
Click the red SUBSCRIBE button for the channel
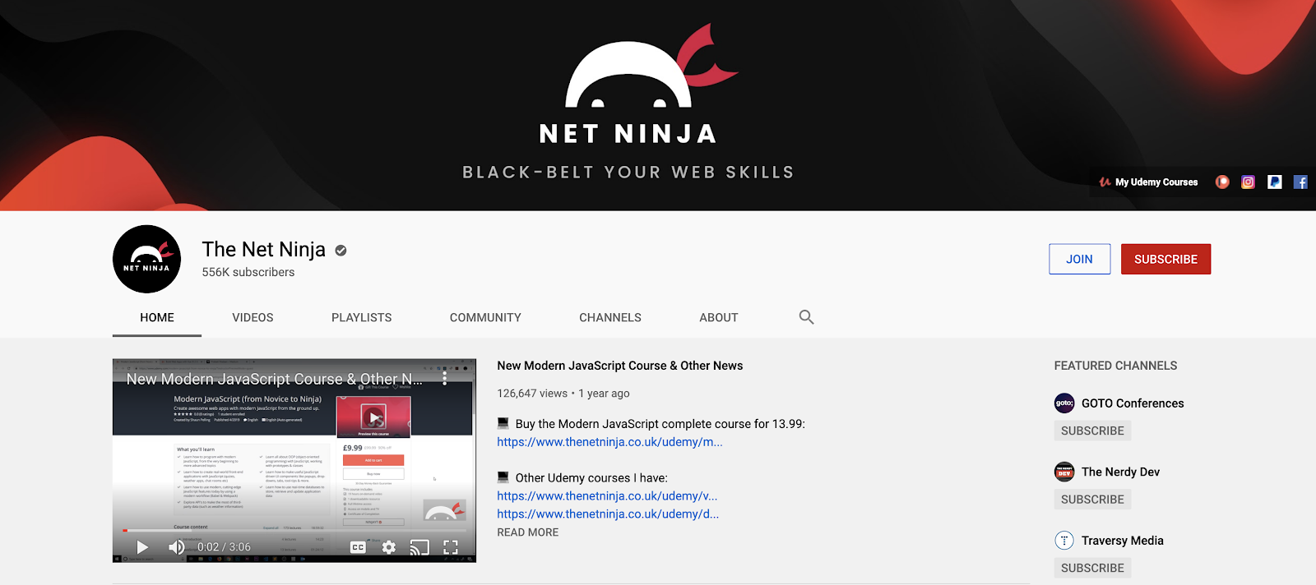pos(1165,259)
